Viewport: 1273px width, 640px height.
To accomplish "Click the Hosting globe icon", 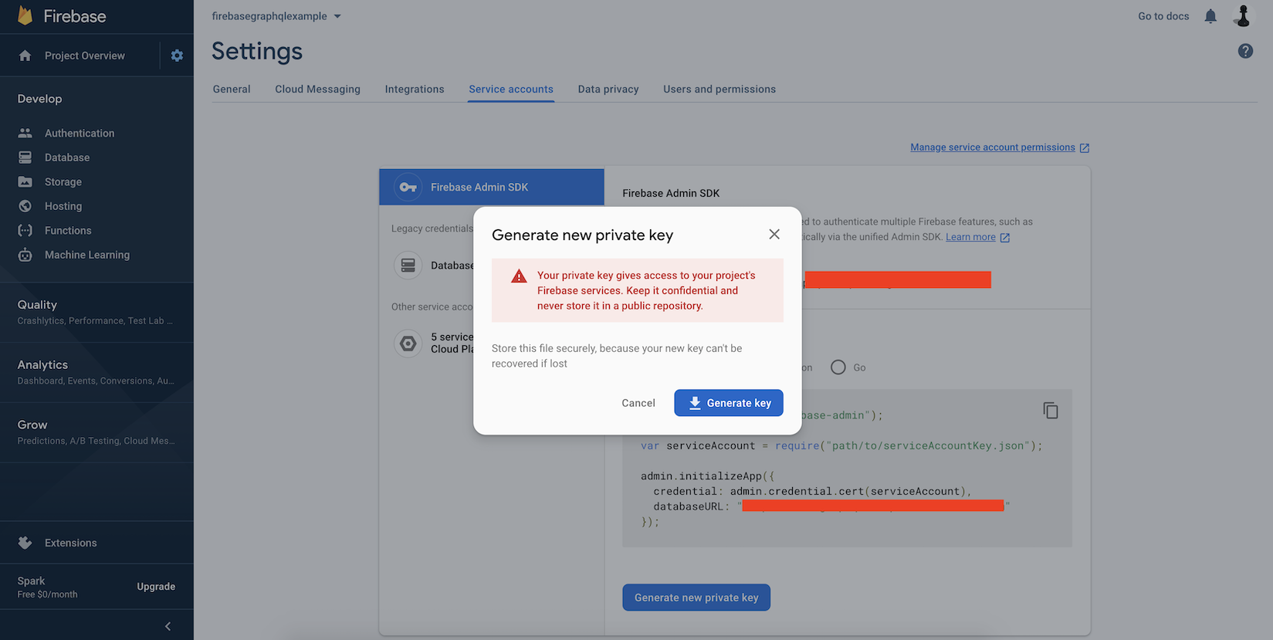I will [x=25, y=206].
